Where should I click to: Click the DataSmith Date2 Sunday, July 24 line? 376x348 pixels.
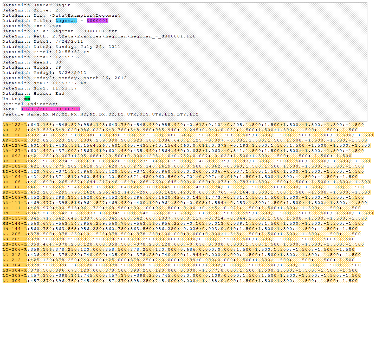point(61,47)
